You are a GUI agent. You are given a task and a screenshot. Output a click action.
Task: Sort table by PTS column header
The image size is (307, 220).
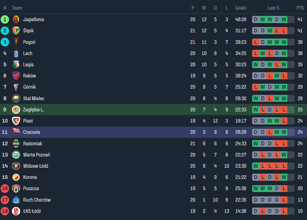[300, 8]
